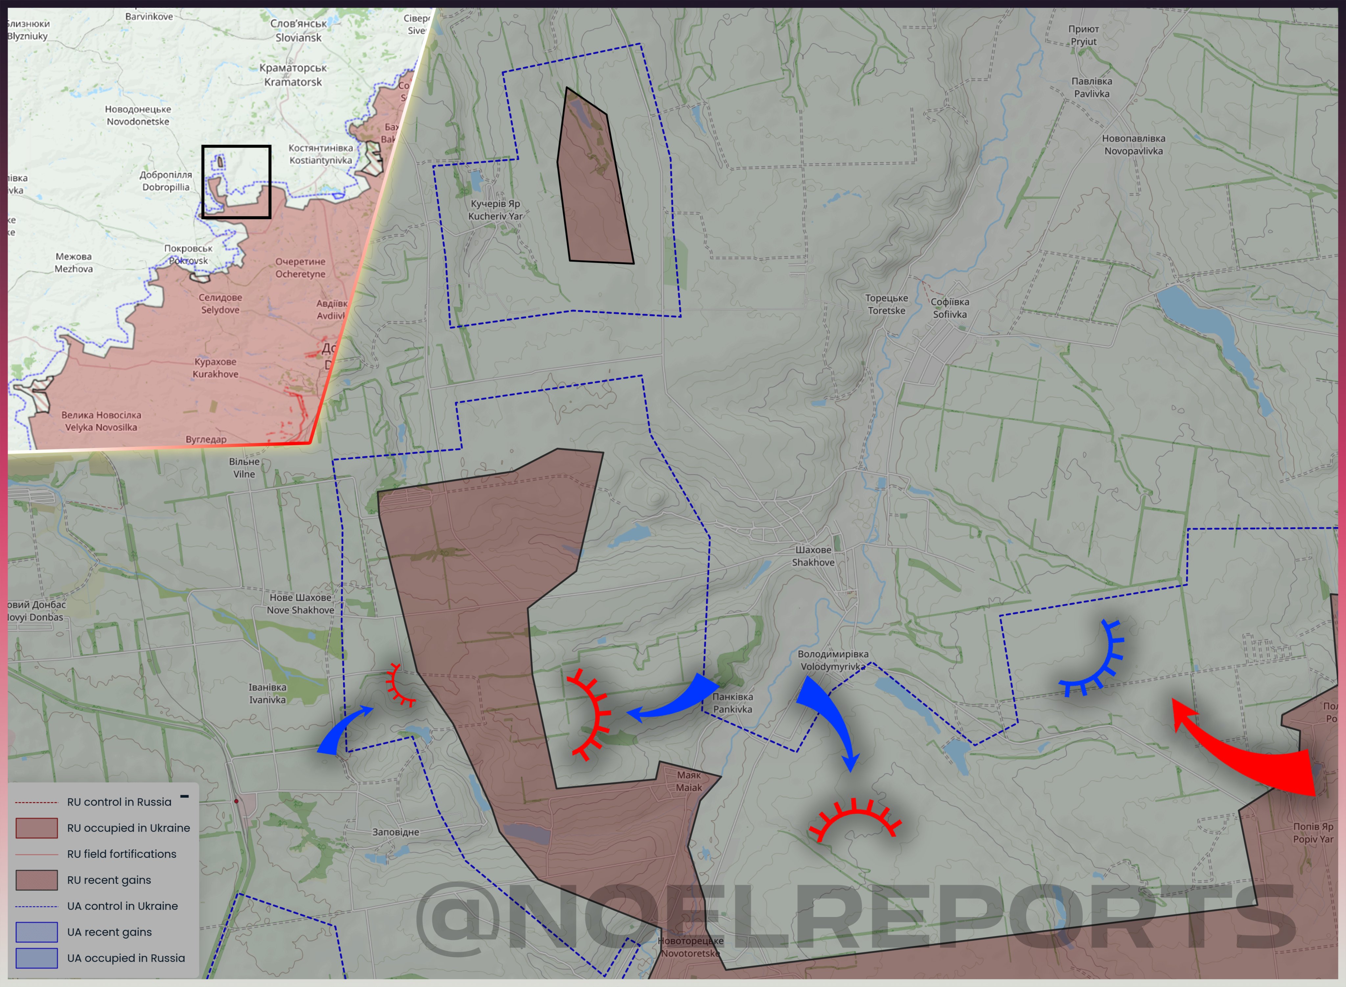Click the Volodymyrivka label
1346x987 pixels.
(833, 660)
